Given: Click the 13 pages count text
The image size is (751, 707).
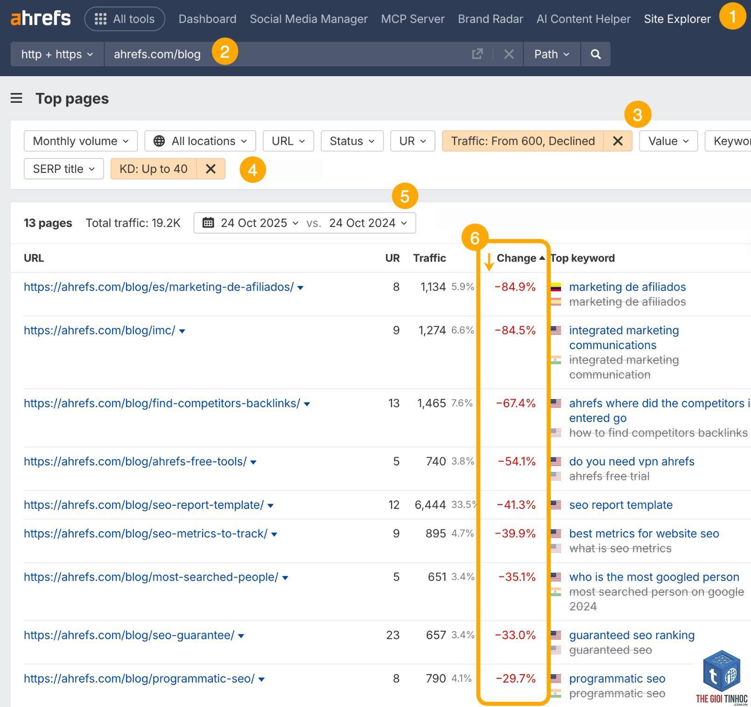Looking at the screenshot, I should (48, 223).
